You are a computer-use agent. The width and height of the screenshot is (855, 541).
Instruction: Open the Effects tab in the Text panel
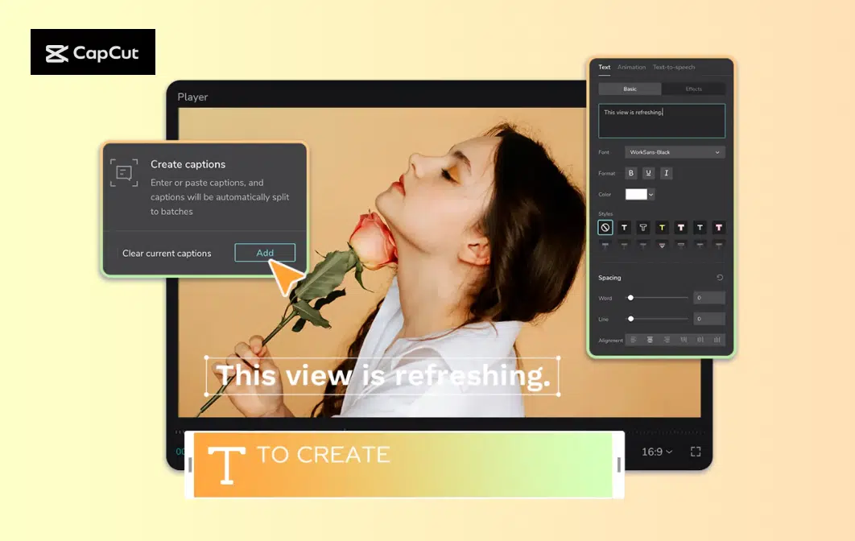pyautogui.click(x=694, y=88)
